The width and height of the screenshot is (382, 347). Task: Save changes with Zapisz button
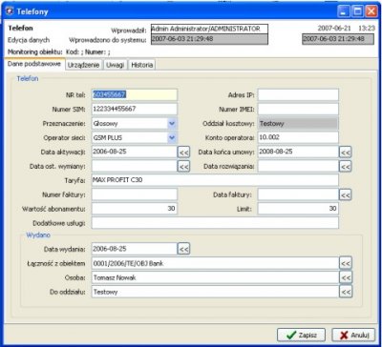tap(301, 335)
